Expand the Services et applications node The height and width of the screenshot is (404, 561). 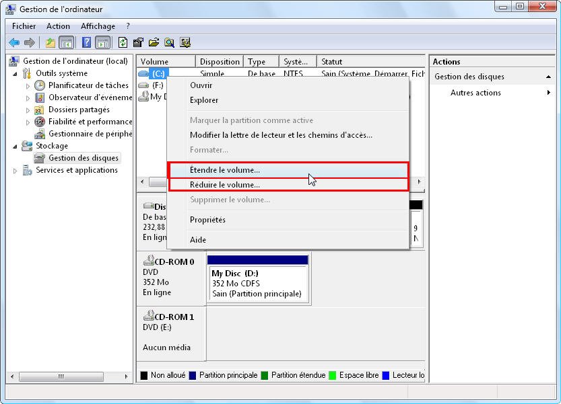tap(15, 171)
